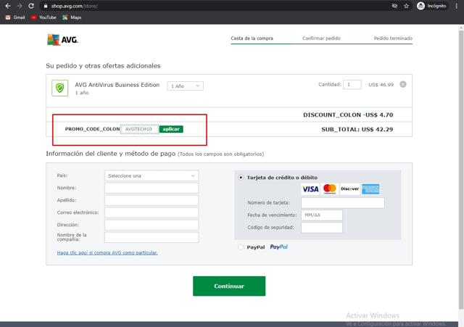The height and width of the screenshot is (327, 464).
Task: Click the Discover card logo
Action: [349, 189]
